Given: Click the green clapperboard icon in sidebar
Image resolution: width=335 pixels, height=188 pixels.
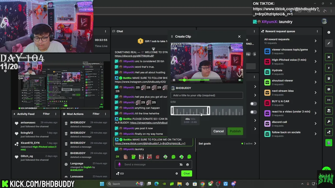Looking at the screenshot, I should 329,143.
